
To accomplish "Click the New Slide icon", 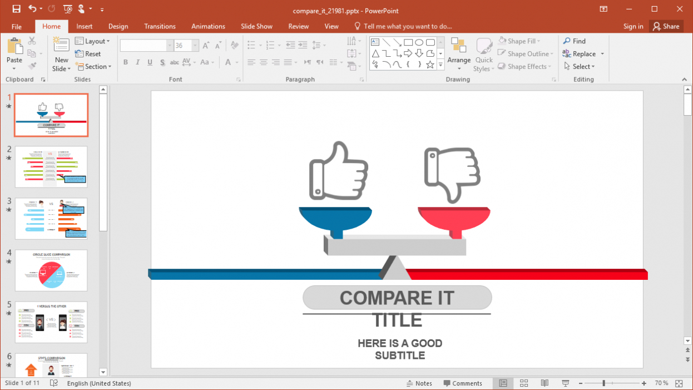I will coord(61,46).
